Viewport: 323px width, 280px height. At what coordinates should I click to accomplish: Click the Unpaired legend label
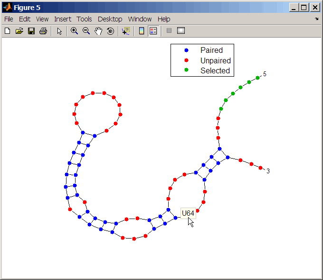tap(216, 60)
